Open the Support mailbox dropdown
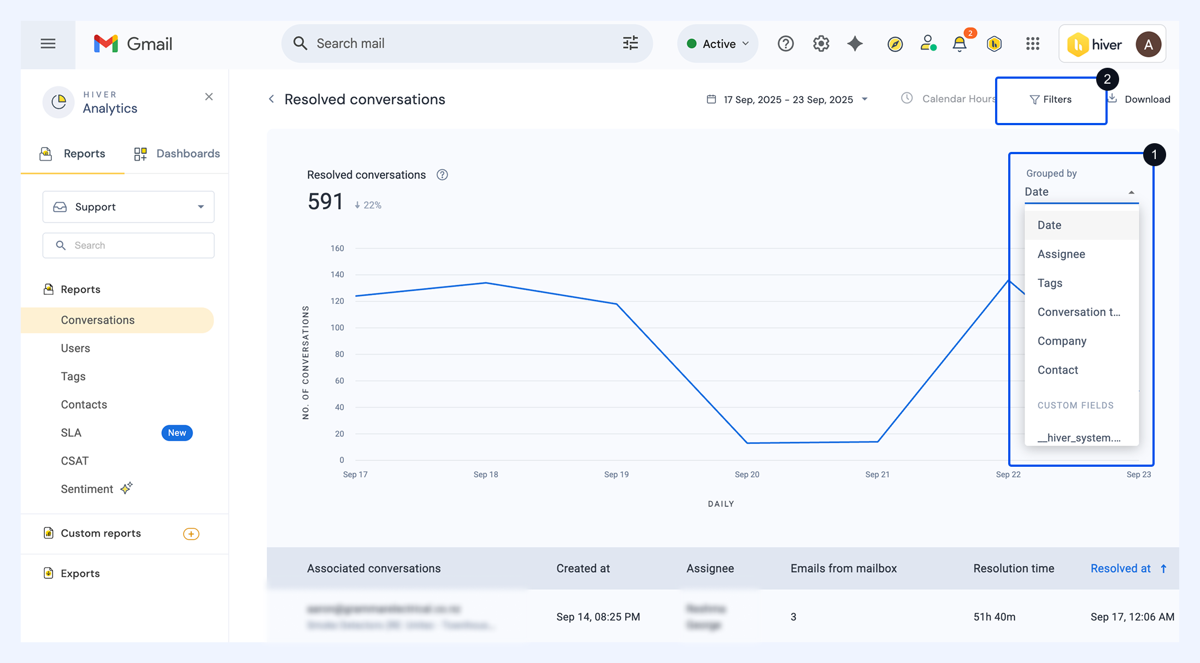The height and width of the screenshot is (663, 1200). point(128,207)
